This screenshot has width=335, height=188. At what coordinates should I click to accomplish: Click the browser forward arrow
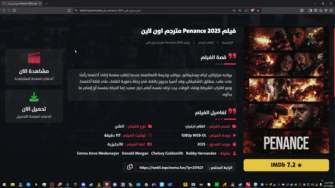point(9,10)
